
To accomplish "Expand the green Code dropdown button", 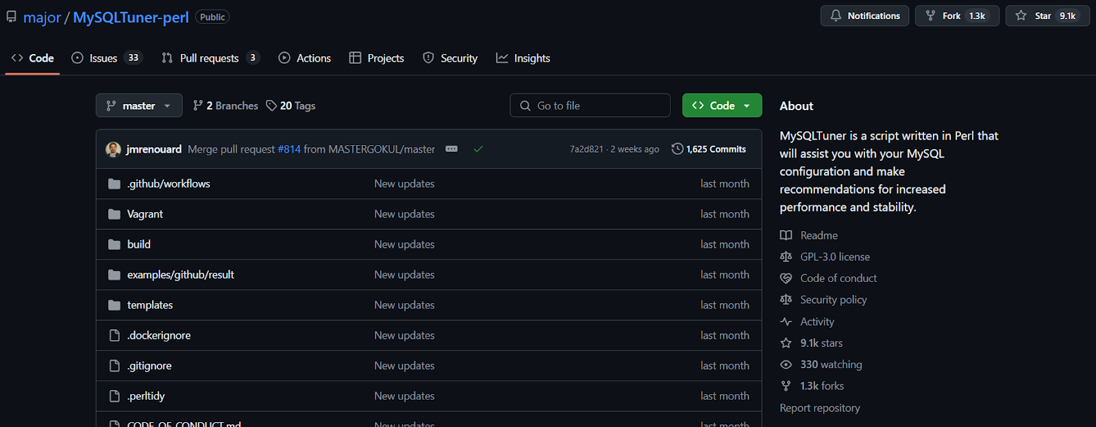I will tap(722, 106).
